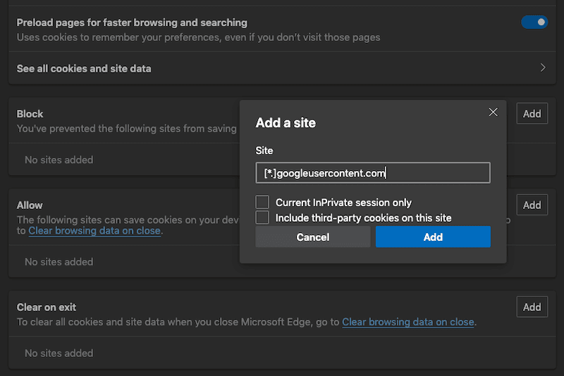Enable Include third-party cookies checkbox
The image size is (564, 376).
coord(262,218)
